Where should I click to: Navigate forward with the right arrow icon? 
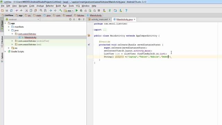[55, 10]
